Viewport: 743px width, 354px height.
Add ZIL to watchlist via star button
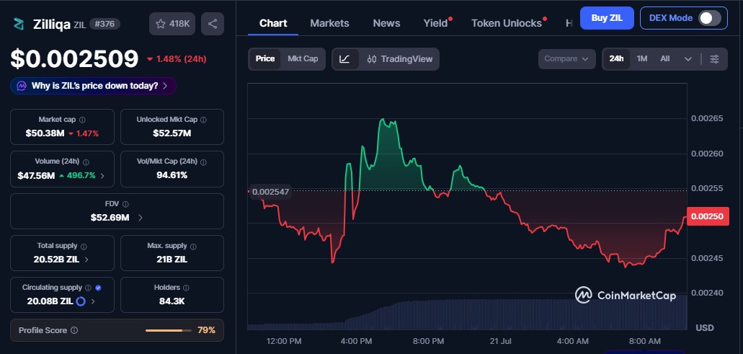(x=172, y=24)
